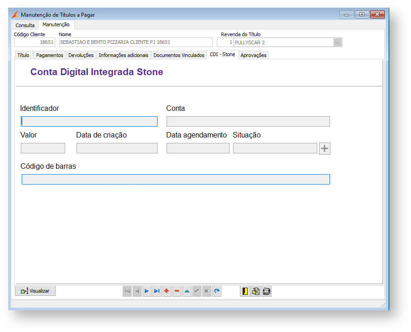The image size is (411, 332).
Task: Open the Pagamentos tab
Action: [x=49, y=55]
